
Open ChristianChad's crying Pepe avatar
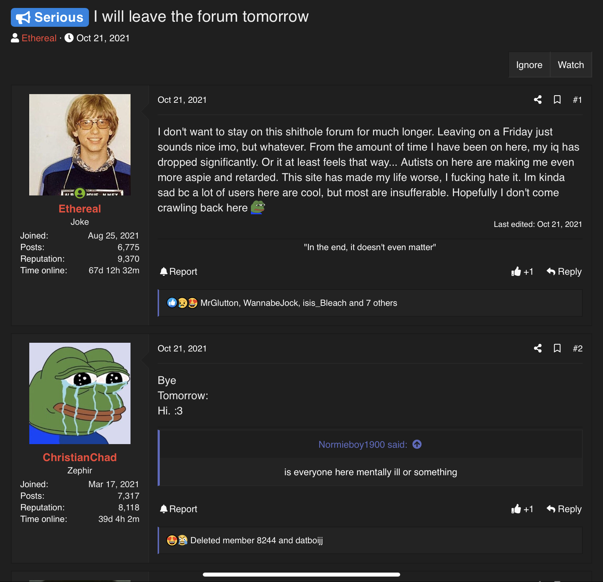click(x=80, y=393)
